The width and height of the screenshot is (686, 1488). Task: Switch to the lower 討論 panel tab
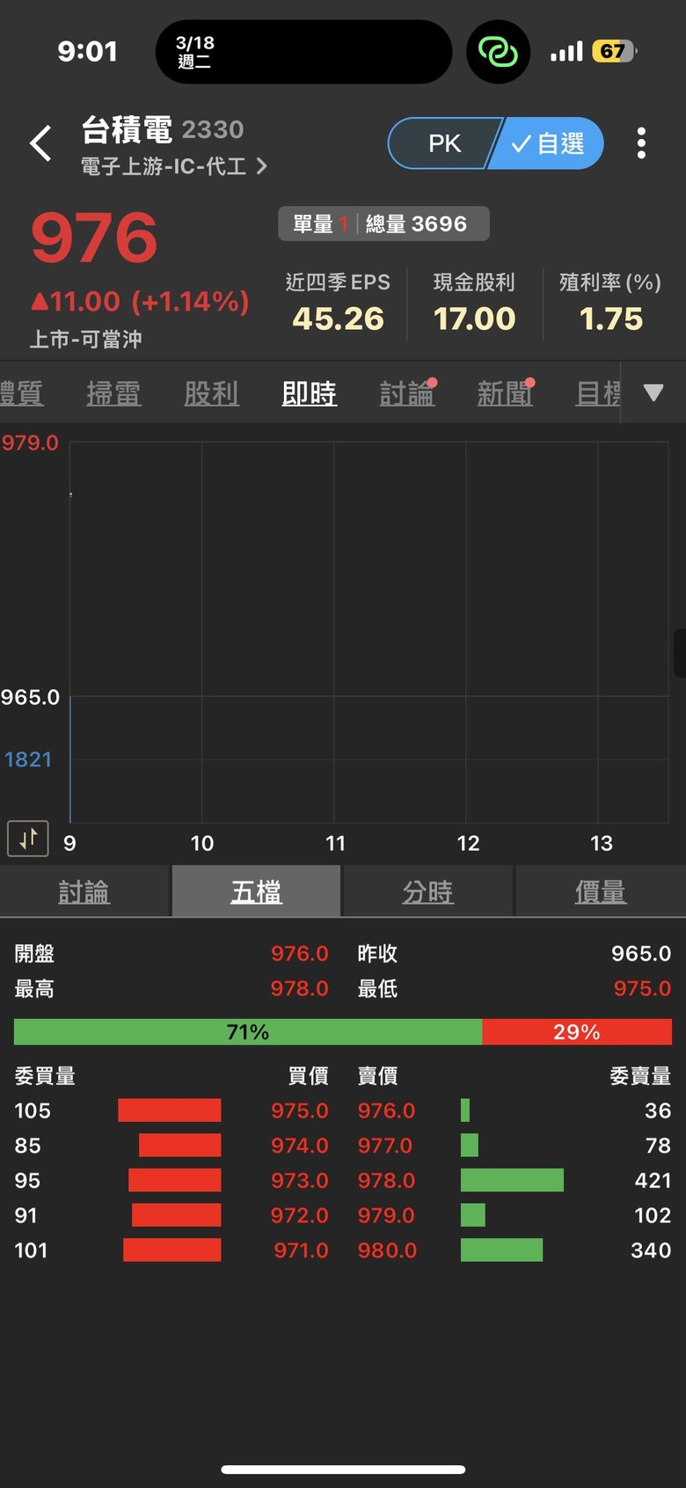tap(84, 891)
